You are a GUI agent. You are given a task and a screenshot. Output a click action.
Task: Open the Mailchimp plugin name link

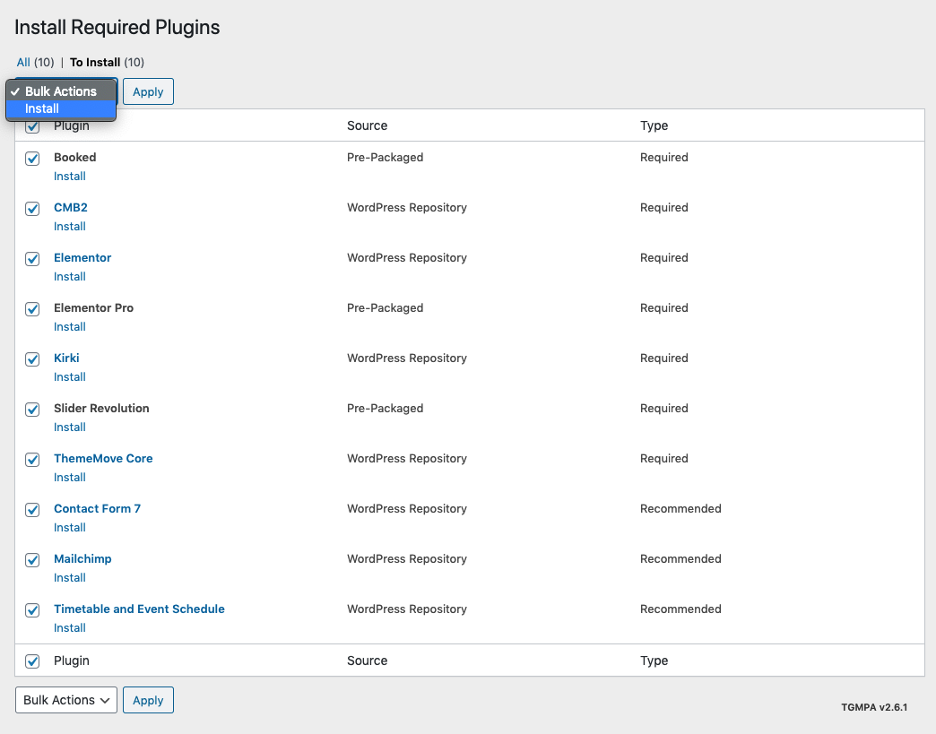point(82,558)
